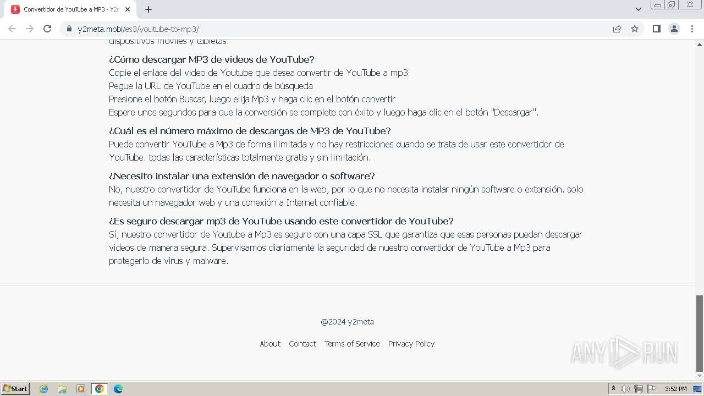Open a new tab with the plus button
This screenshot has width=704, height=396.
148,9
